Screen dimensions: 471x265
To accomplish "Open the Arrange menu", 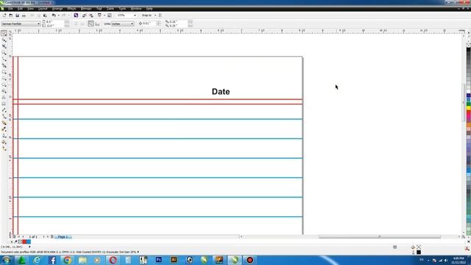I will 57,9.
